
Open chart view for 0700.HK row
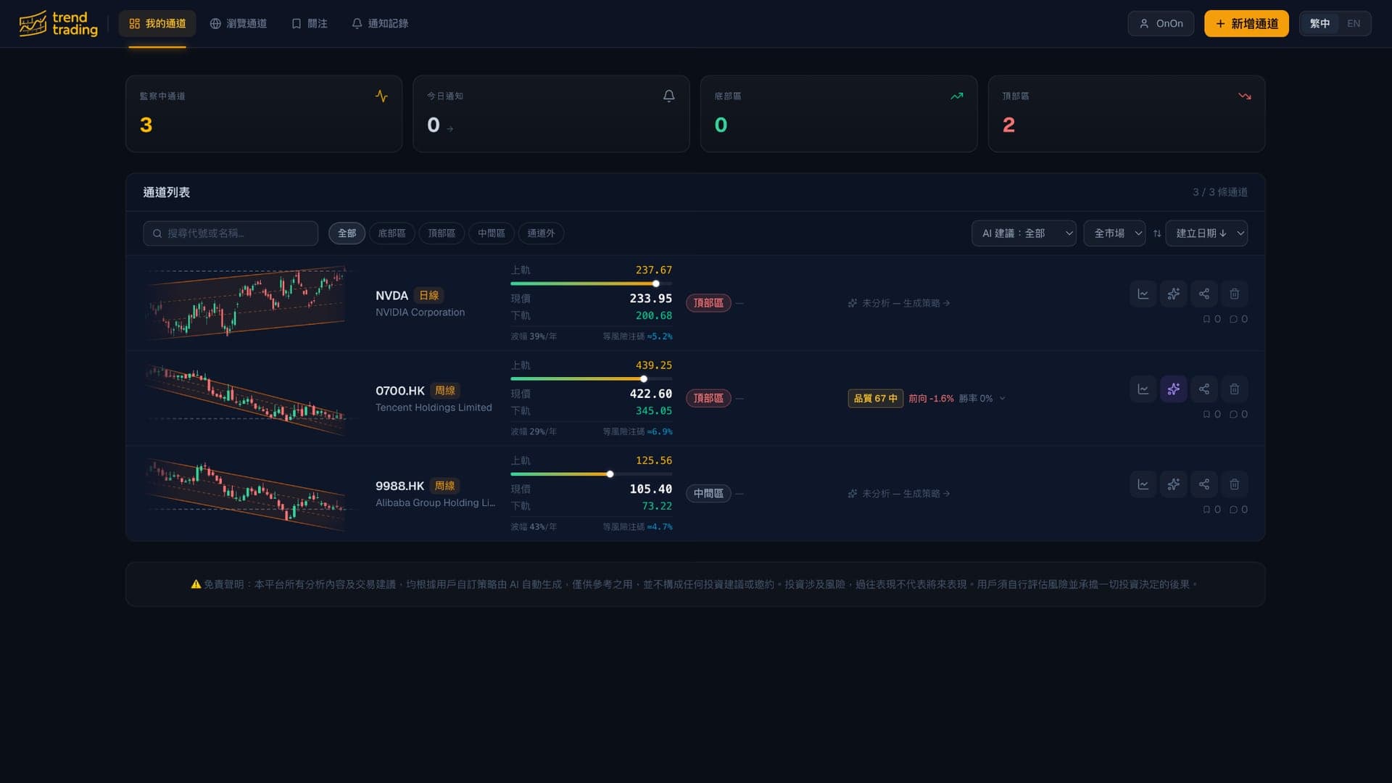[x=1143, y=389]
